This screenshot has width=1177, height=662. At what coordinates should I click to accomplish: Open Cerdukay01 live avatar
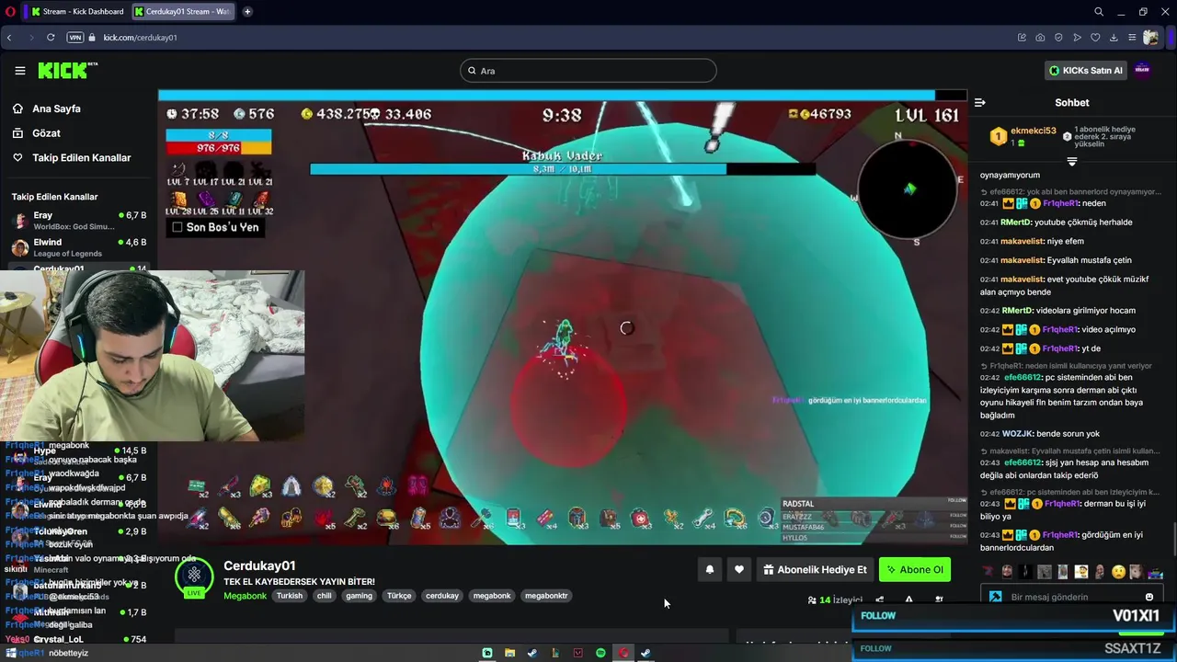click(194, 576)
